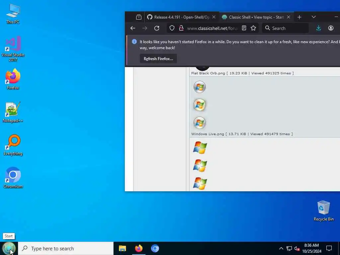
Task: Select the Everything search desktop shortcut
Action: pyautogui.click(x=13, y=145)
